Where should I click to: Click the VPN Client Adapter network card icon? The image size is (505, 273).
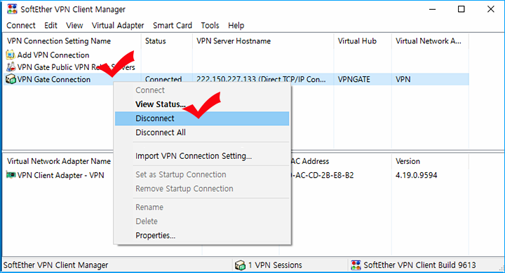pos(11,175)
